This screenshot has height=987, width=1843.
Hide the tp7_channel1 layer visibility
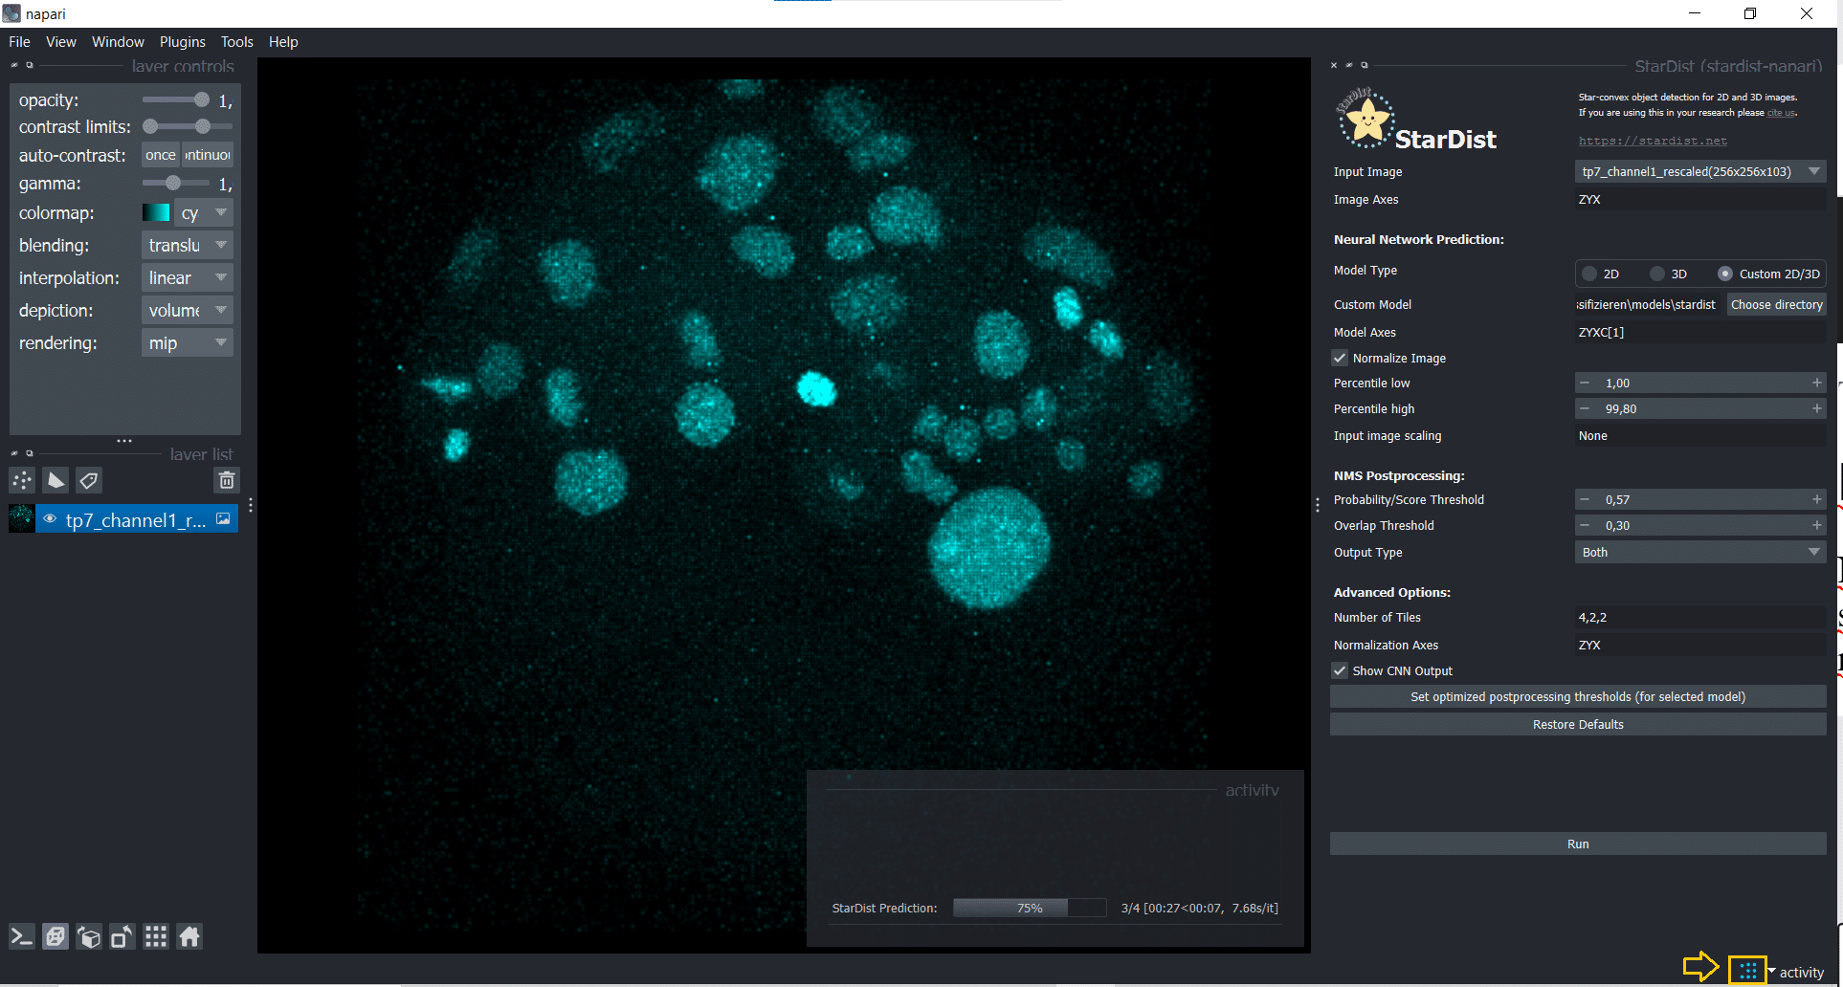click(x=49, y=519)
